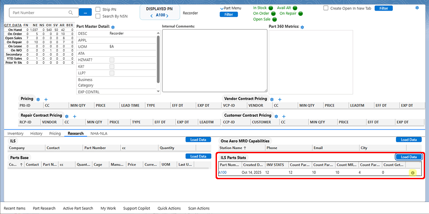
Task: Switch to the Inventory tab
Action: pyautogui.click(x=15, y=133)
